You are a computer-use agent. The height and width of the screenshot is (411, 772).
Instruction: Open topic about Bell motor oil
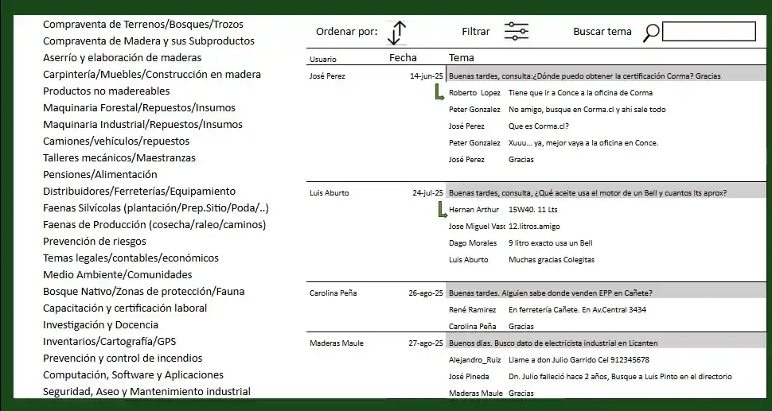(x=587, y=193)
